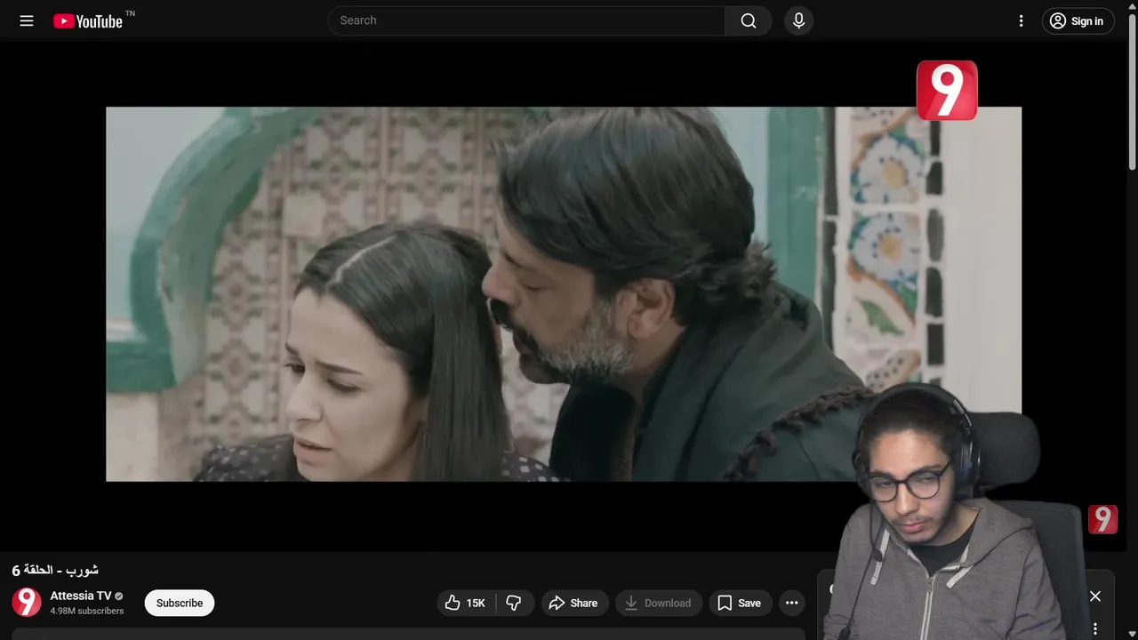The height and width of the screenshot is (640, 1138).
Task: Share the video
Action: click(573, 603)
